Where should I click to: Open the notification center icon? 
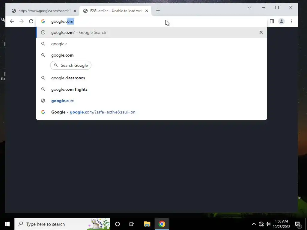tap(298, 224)
